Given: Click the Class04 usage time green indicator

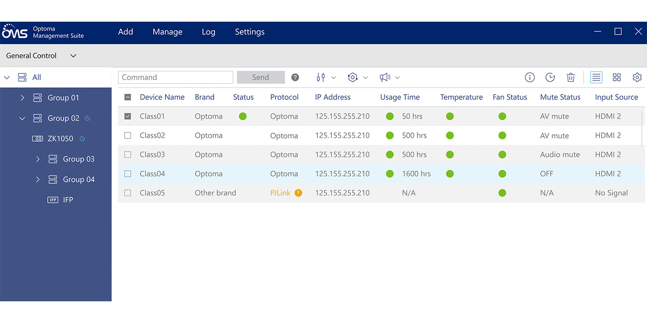Looking at the screenshot, I should click(x=390, y=174).
